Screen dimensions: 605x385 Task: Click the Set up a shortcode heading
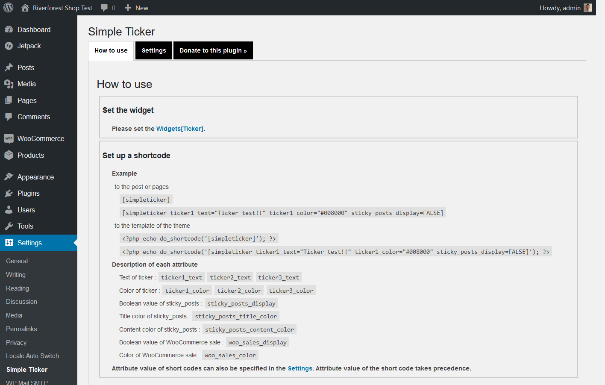coord(136,156)
